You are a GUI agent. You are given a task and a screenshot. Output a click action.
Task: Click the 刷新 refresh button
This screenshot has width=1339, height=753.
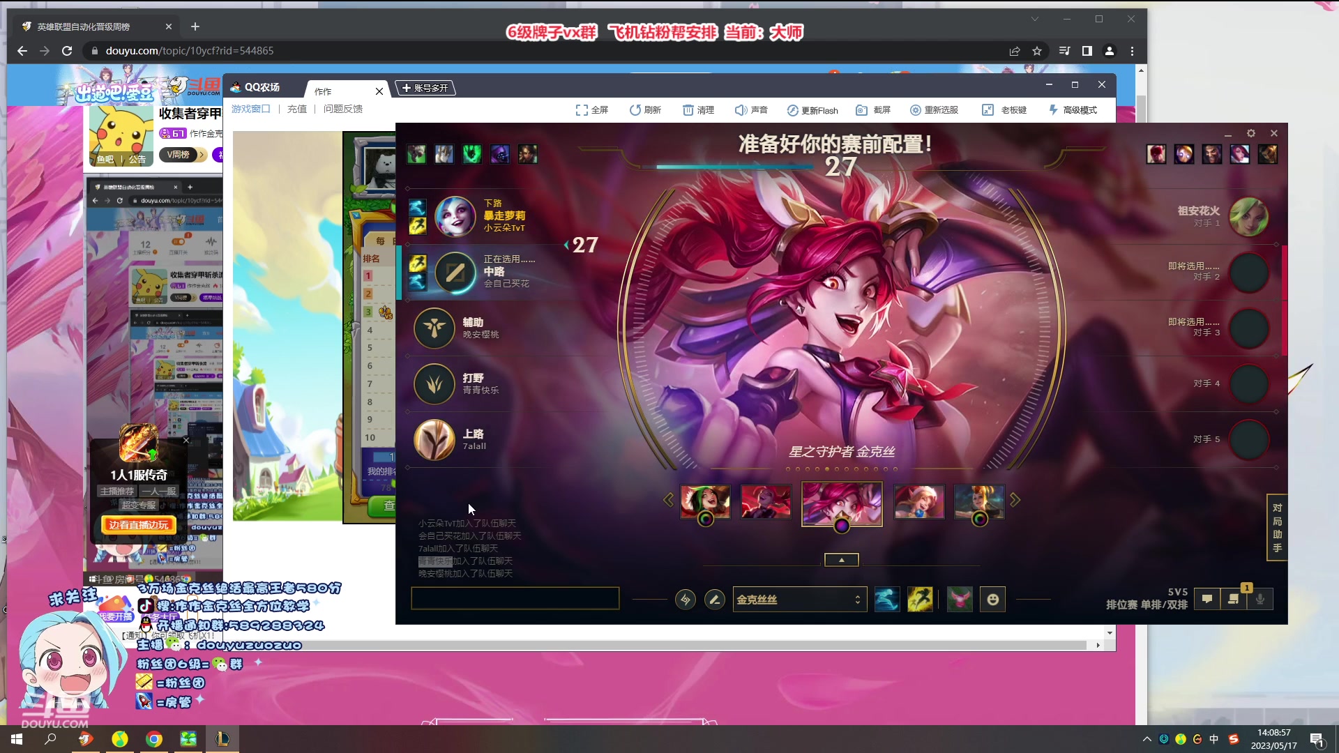[645, 110]
